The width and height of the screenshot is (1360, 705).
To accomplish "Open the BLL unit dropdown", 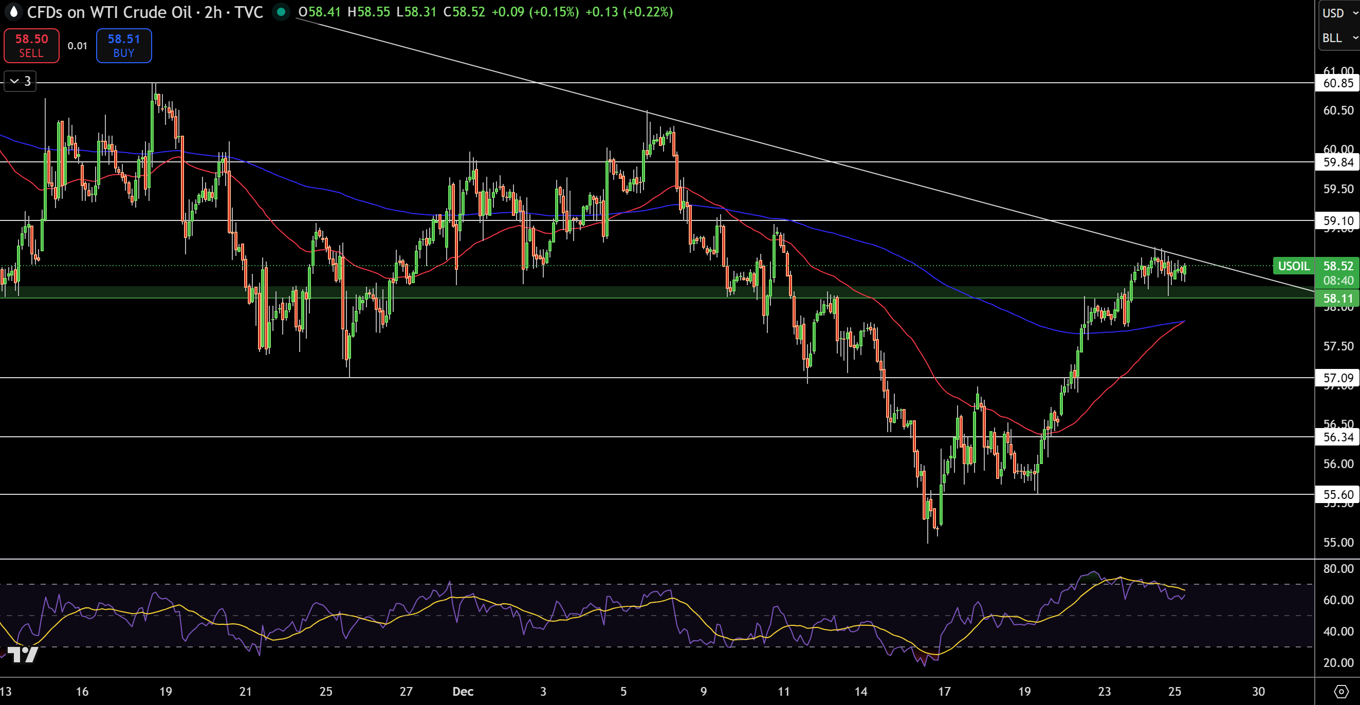I will pos(1339,38).
